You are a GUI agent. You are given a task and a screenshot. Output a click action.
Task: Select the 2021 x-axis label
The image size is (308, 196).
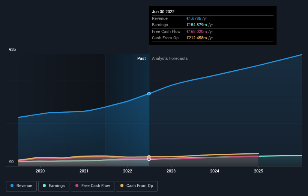click(84, 171)
